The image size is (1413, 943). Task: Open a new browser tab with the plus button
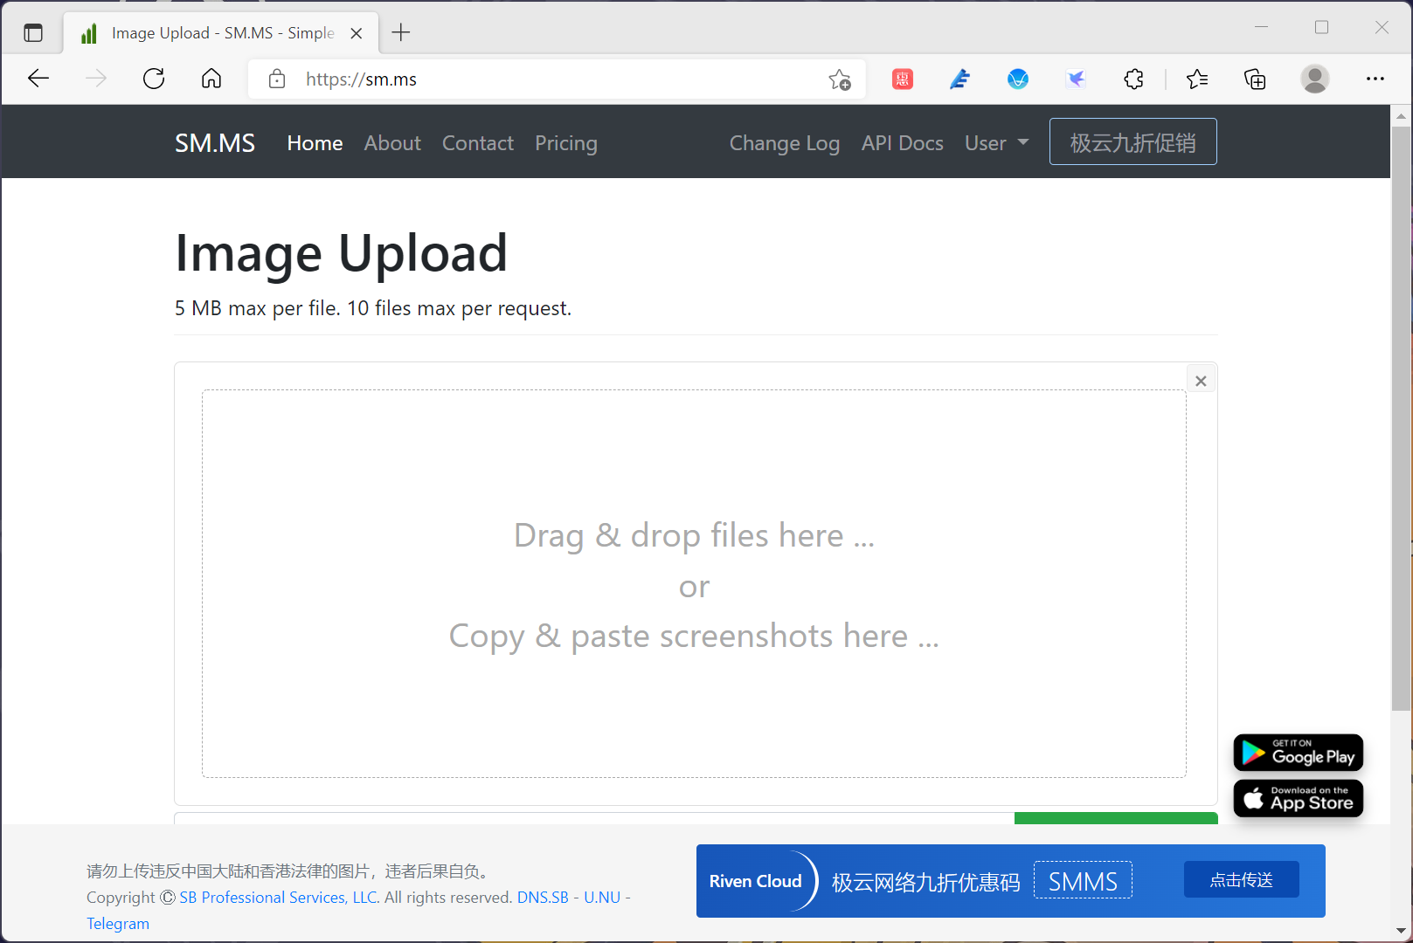coord(400,32)
